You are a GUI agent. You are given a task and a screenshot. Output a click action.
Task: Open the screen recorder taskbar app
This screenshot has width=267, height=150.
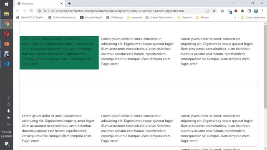point(7,54)
